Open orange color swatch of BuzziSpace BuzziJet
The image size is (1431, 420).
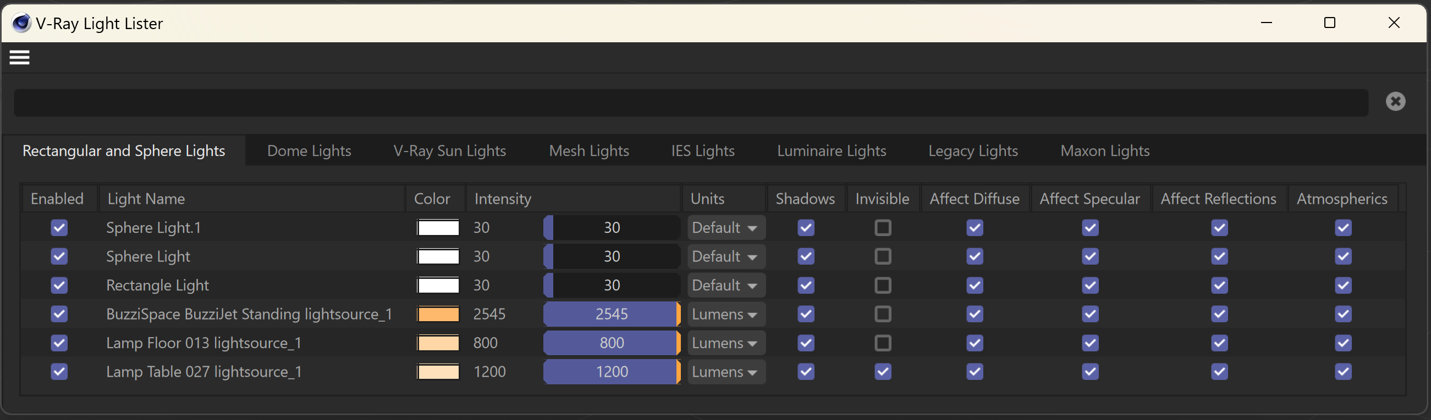pos(438,314)
